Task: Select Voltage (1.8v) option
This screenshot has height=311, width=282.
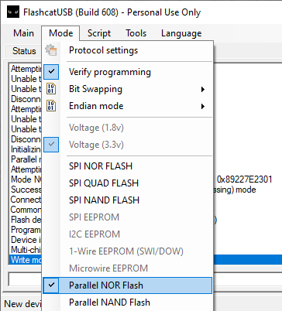Action: [128, 128]
